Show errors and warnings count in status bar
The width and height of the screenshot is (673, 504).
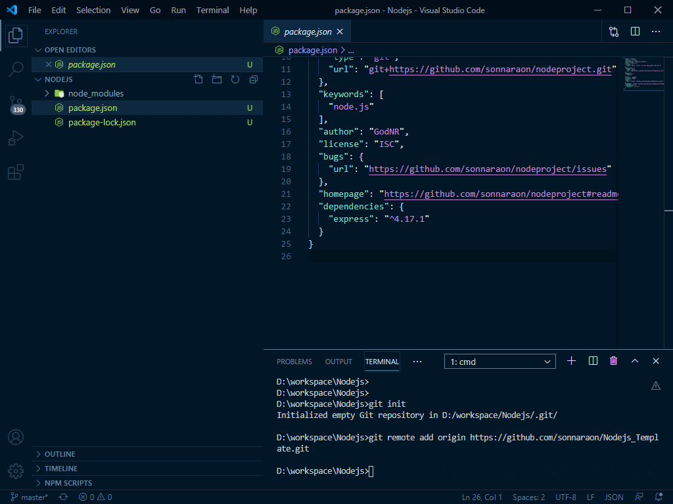pos(95,497)
